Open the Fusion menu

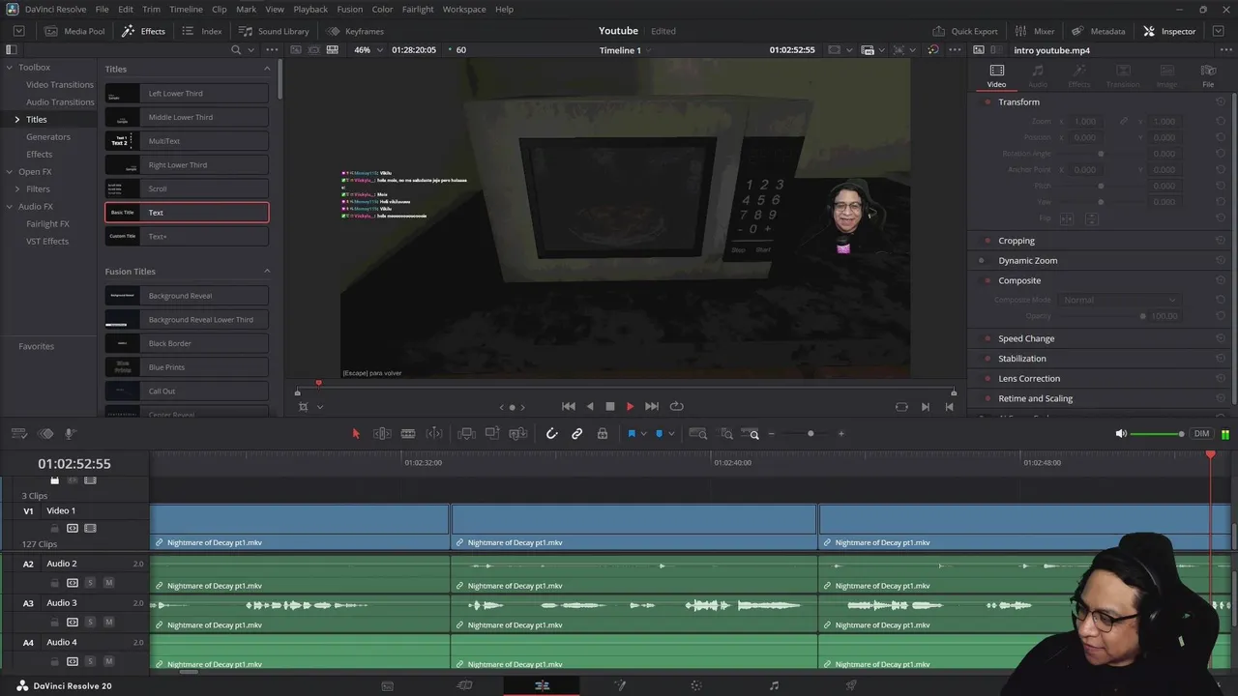tap(350, 9)
